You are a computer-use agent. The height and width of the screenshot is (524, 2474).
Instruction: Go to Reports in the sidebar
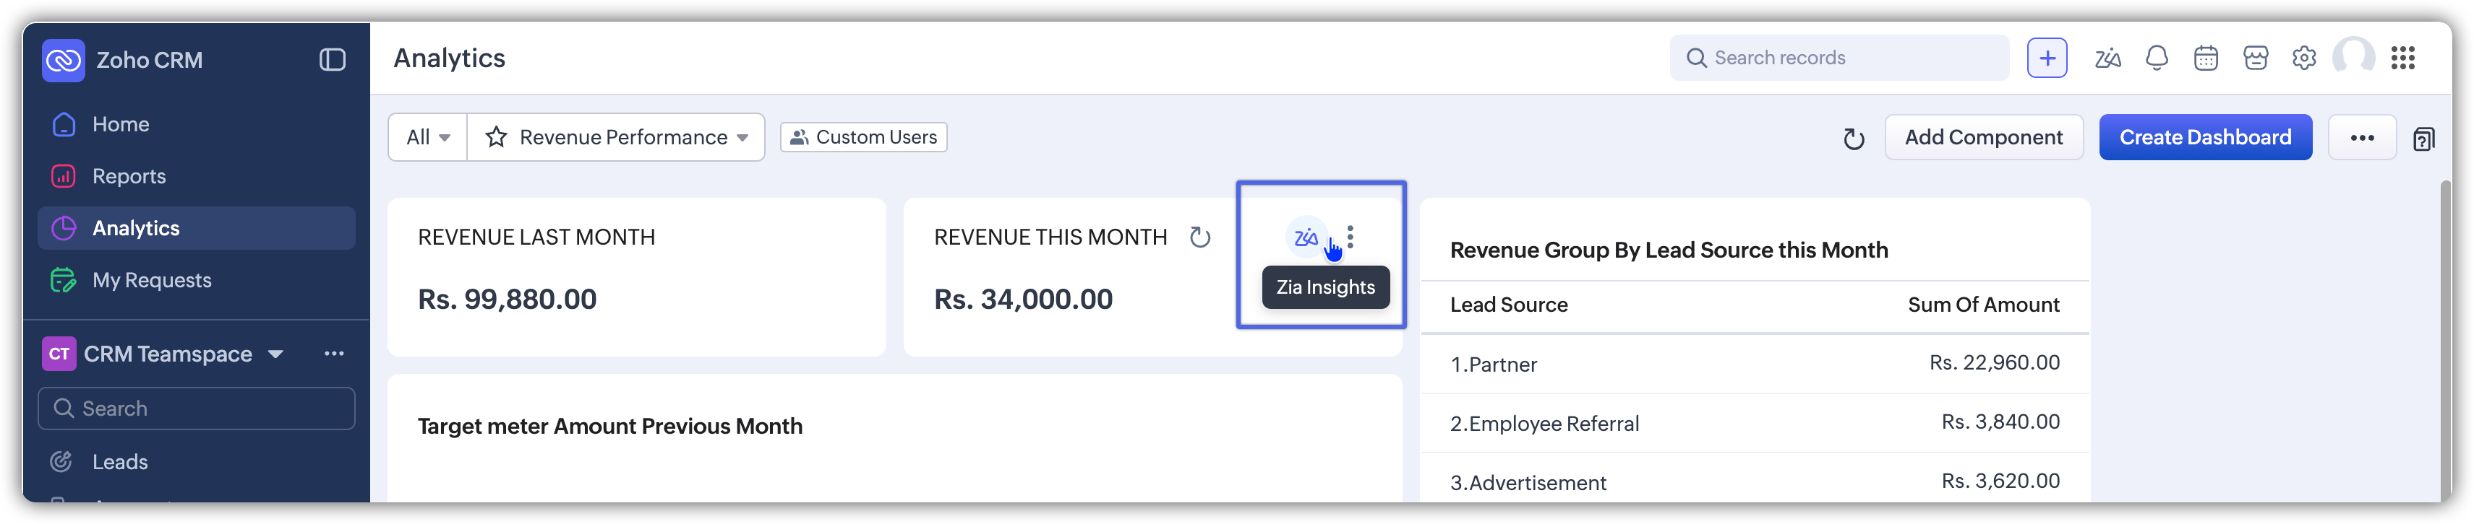[x=129, y=176]
